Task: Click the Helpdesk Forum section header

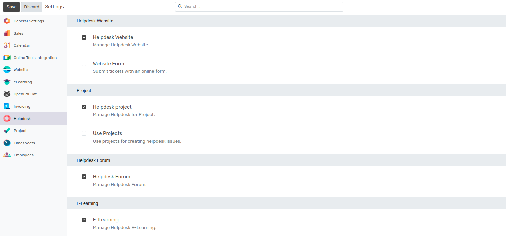Action: [x=286, y=160]
